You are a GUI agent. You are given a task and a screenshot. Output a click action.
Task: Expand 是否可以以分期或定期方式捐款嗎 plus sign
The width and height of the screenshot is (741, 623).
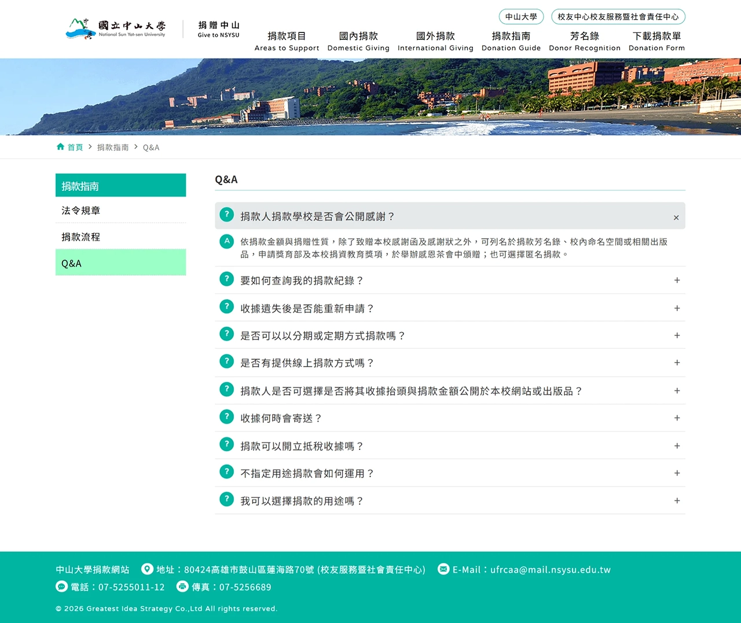coord(677,336)
